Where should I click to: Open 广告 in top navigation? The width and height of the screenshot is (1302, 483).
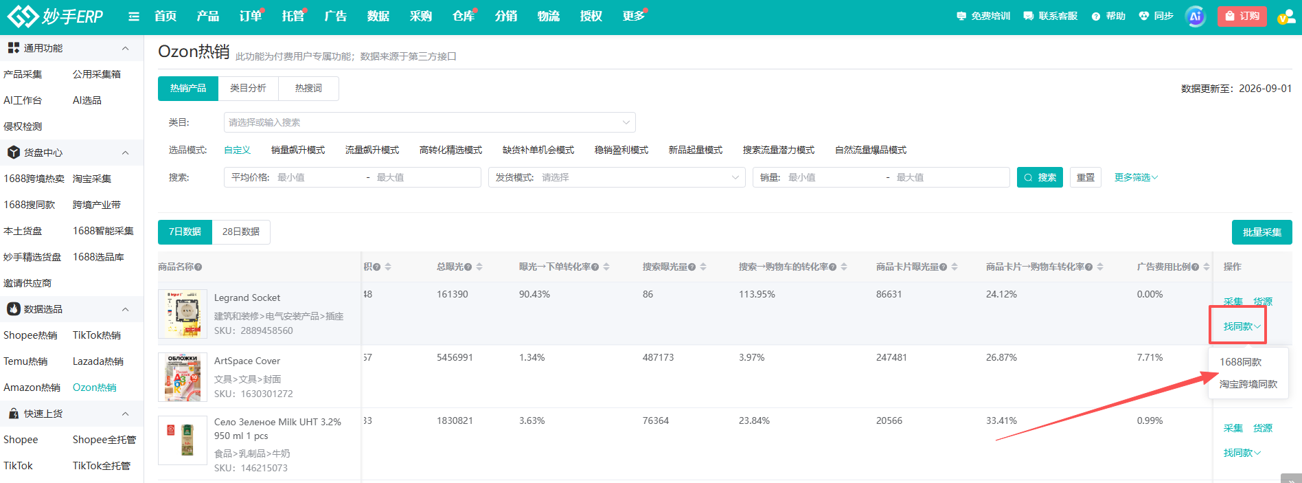click(335, 16)
